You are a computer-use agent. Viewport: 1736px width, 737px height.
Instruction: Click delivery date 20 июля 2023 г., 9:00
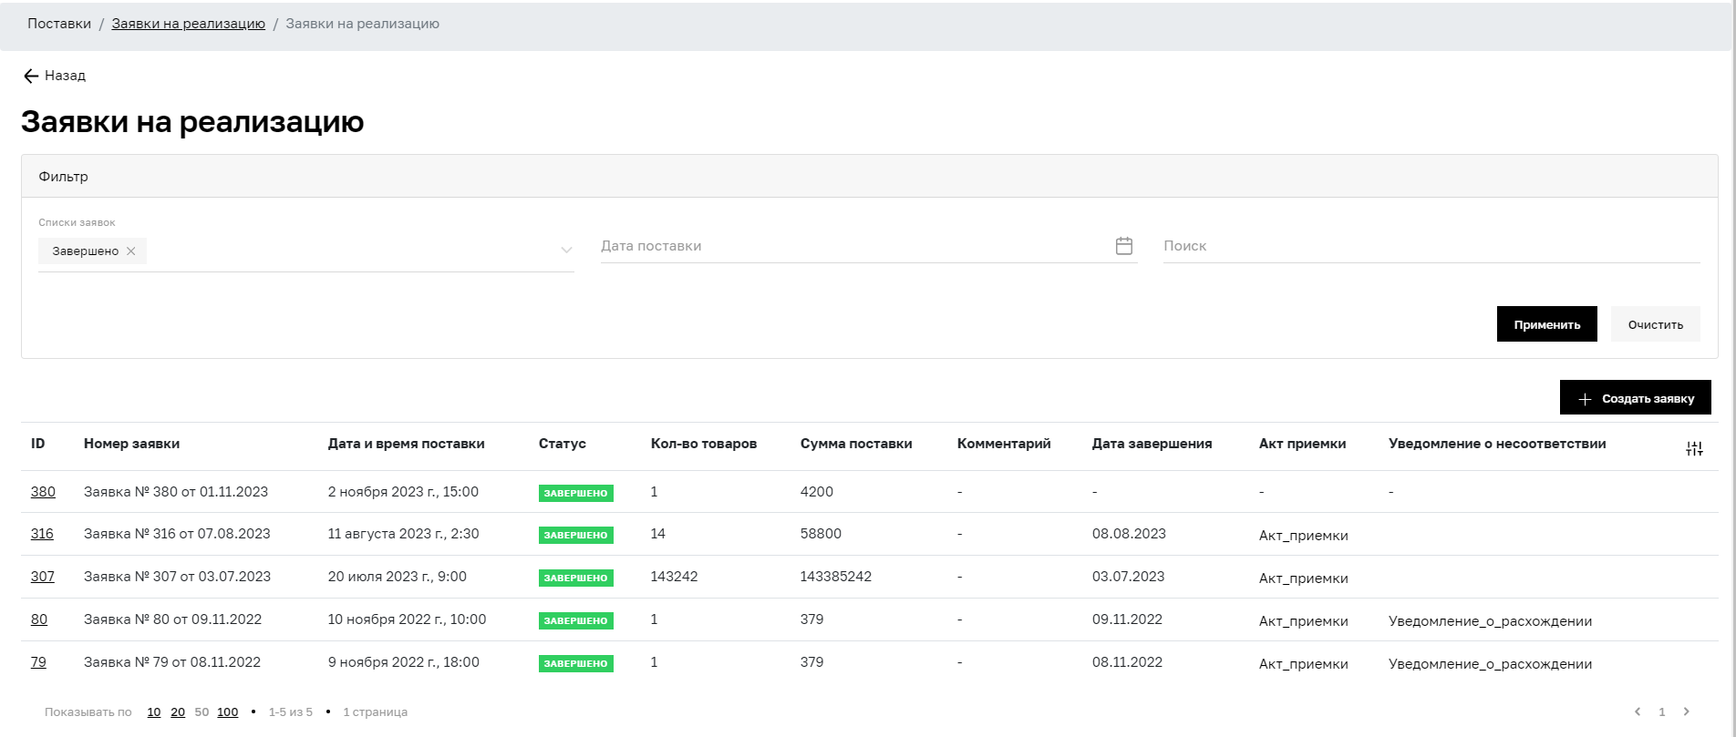coord(398,577)
